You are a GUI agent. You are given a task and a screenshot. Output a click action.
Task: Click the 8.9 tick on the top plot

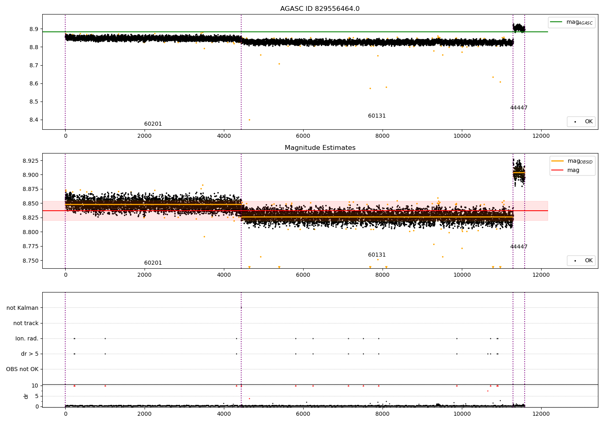point(34,29)
